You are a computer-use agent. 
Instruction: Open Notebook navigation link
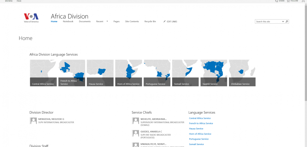[x=68, y=22]
